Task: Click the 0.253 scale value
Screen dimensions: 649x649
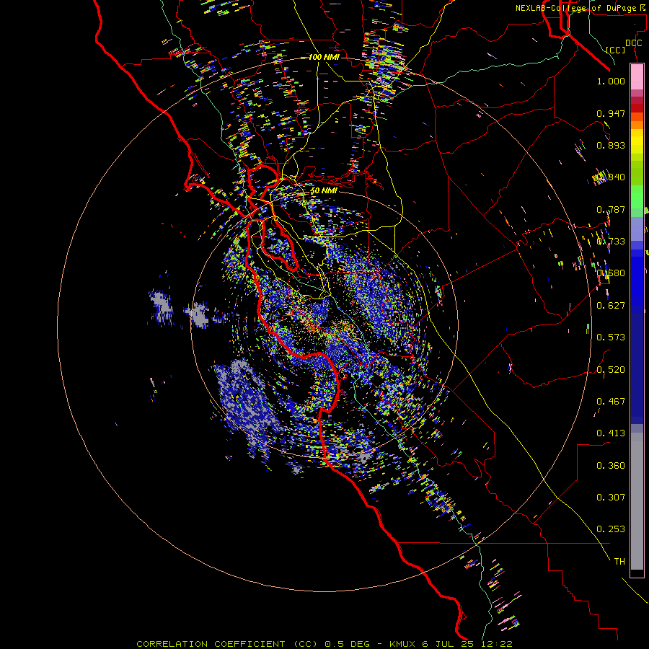Action: [611, 529]
